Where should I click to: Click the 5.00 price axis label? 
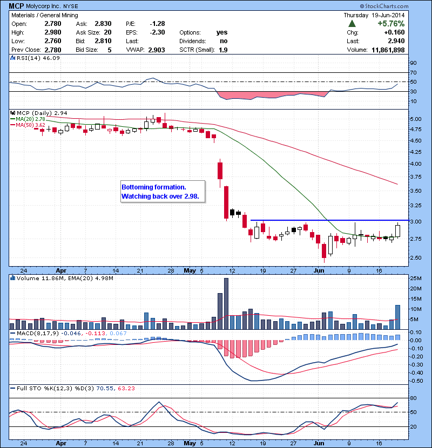(x=416, y=119)
